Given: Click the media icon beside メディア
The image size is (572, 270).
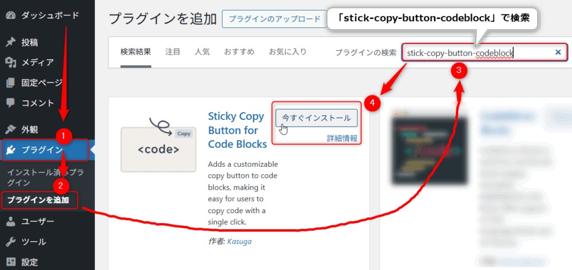Looking at the screenshot, I should pos(11,62).
